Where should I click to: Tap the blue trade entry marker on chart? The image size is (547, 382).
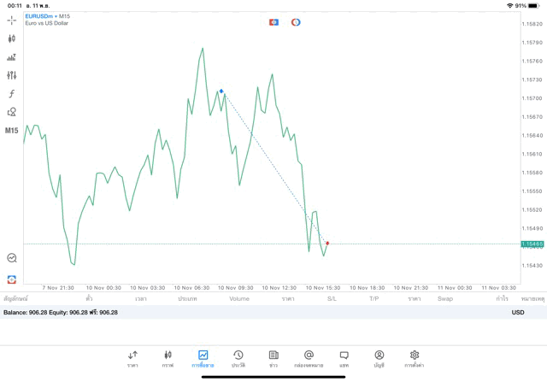click(x=221, y=91)
